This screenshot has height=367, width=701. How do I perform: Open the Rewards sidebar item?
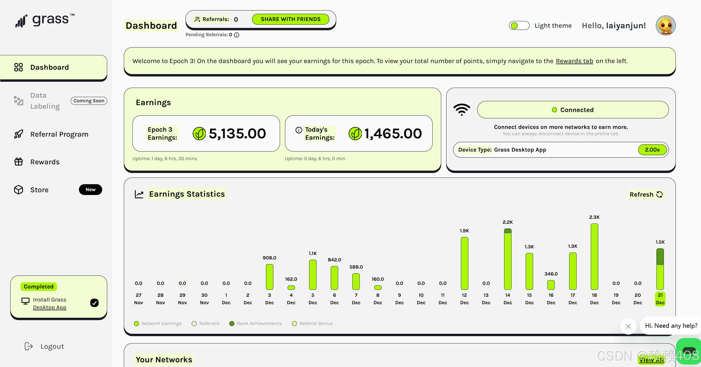pyautogui.click(x=45, y=162)
